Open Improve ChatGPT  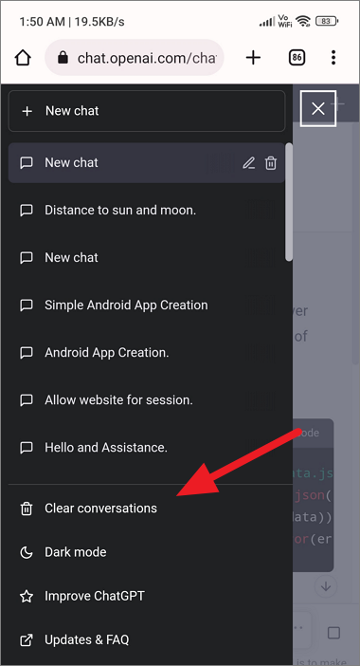147,596
